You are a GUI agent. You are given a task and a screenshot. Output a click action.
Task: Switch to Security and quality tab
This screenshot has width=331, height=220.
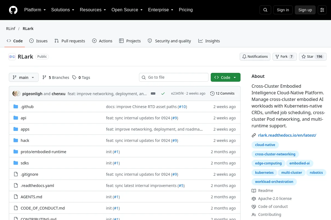(x=169, y=41)
